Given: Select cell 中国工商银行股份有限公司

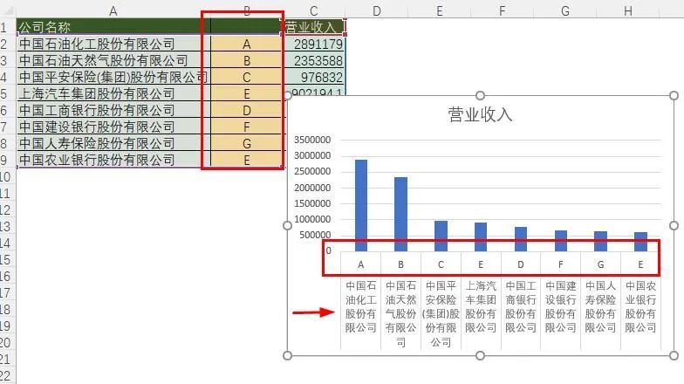Looking at the screenshot, I should [x=113, y=110].
